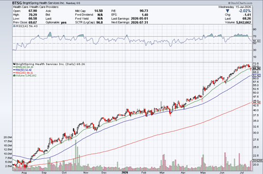Click the header Volume value 5,842,662
This screenshot has width=263, height=174.
(x=244, y=23)
